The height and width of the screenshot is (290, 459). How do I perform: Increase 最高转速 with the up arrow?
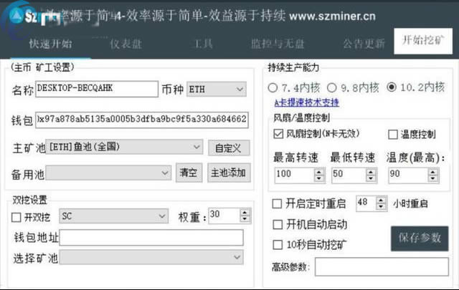[319, 172]
